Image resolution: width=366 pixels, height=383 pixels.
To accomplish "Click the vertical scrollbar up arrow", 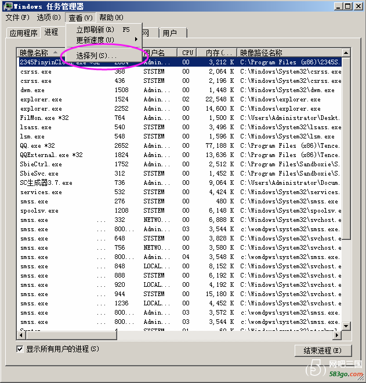I will [346, 53].
